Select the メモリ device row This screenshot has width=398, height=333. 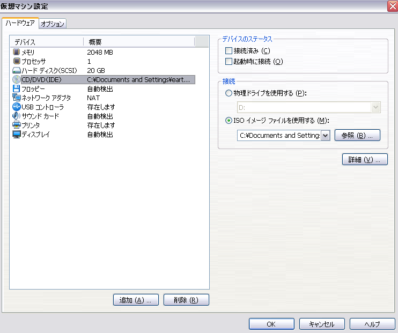tap(103, 52)
